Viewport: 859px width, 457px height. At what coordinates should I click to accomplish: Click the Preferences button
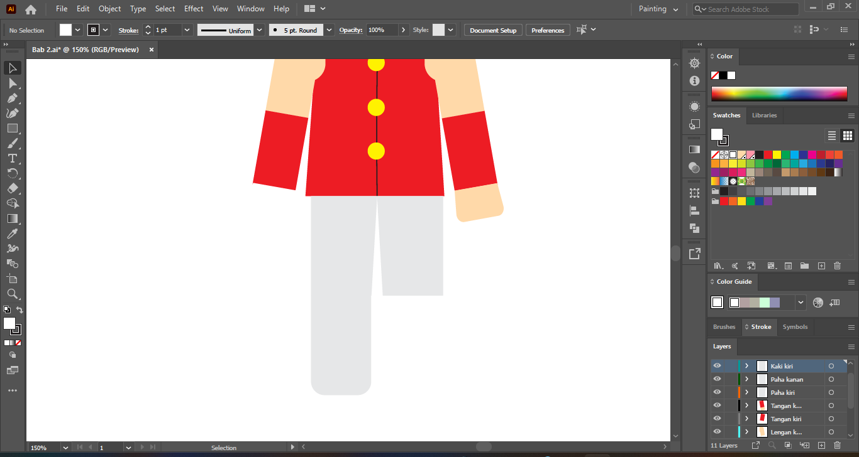548,30
